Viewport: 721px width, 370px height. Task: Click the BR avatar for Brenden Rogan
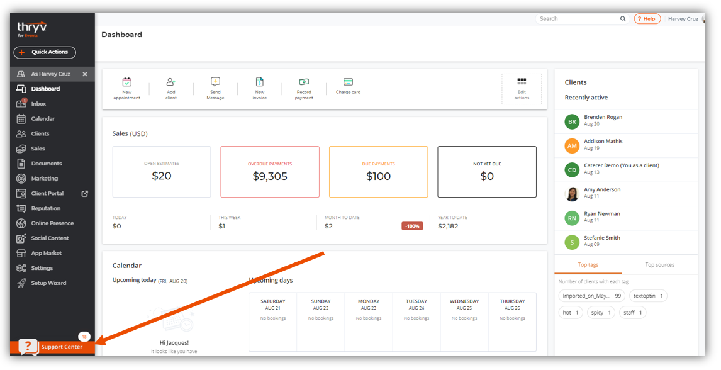pos(571,122)
